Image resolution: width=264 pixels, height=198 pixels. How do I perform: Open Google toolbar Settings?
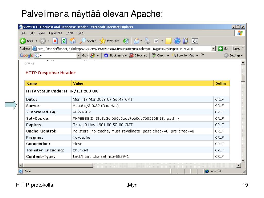click(233, 55)
